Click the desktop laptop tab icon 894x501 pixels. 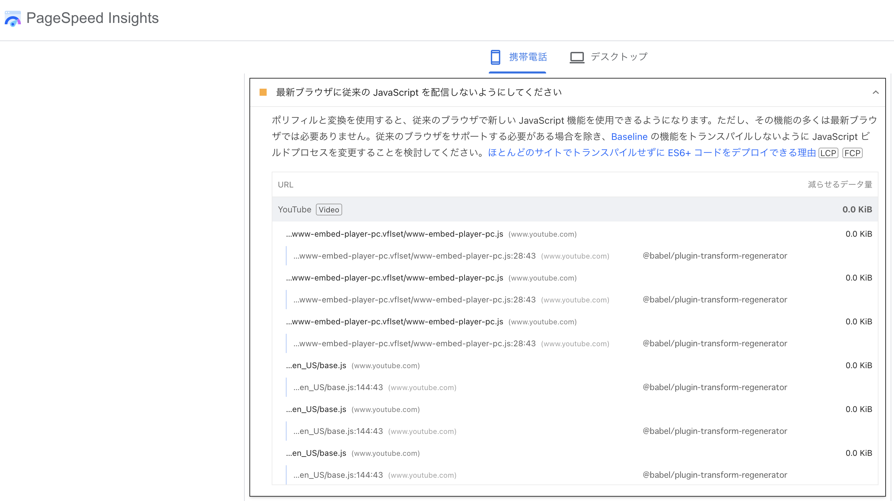coord(577,57)
